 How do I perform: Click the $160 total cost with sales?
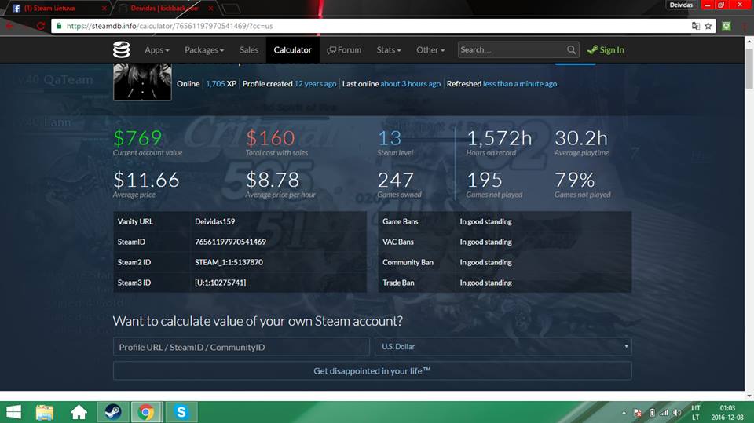tap(269, 138)
